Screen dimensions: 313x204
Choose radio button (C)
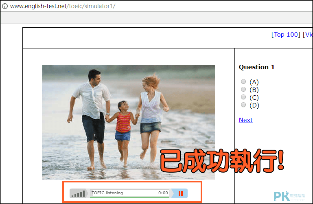click(x=243, y=97)
